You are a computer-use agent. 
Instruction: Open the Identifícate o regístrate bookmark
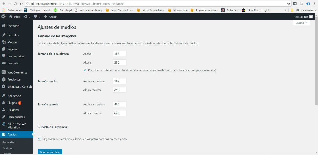tap(256, 10)
